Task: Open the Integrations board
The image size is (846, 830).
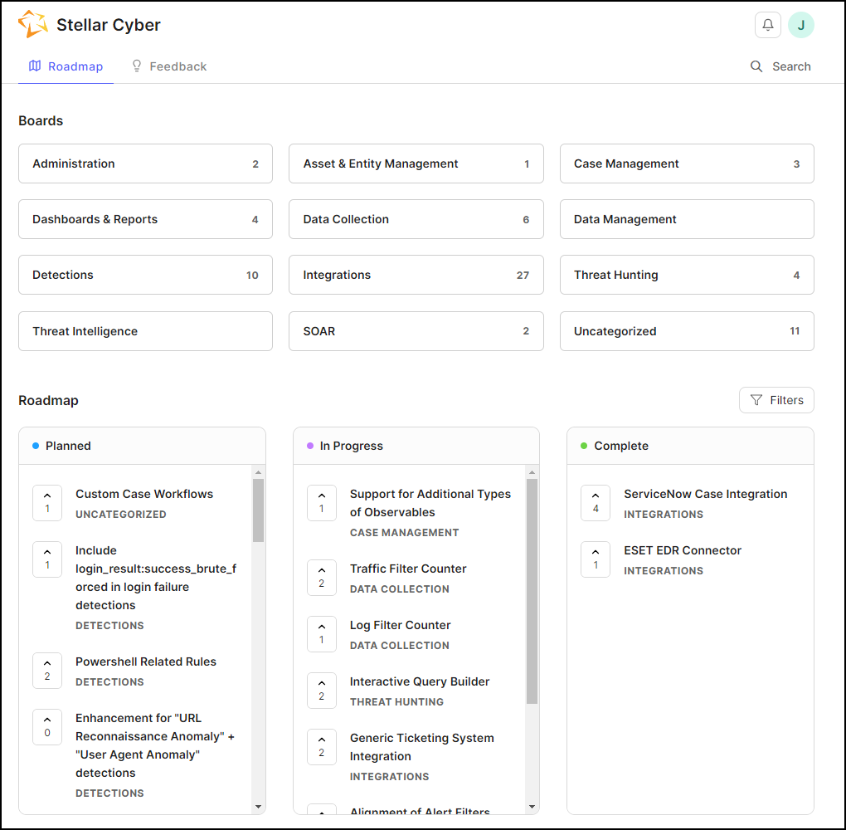Action: tap(416, 275)
